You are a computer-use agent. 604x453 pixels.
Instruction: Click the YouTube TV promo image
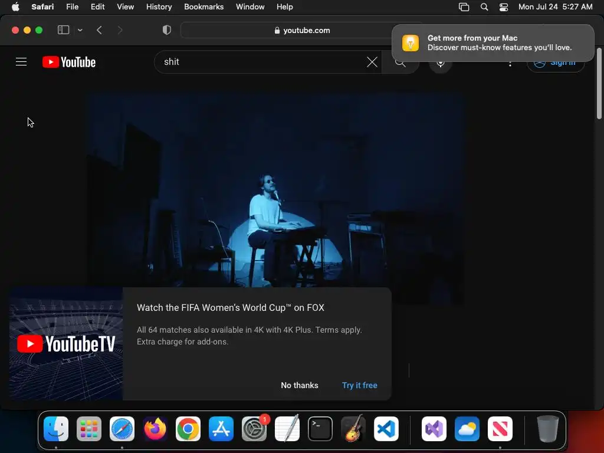66,344
